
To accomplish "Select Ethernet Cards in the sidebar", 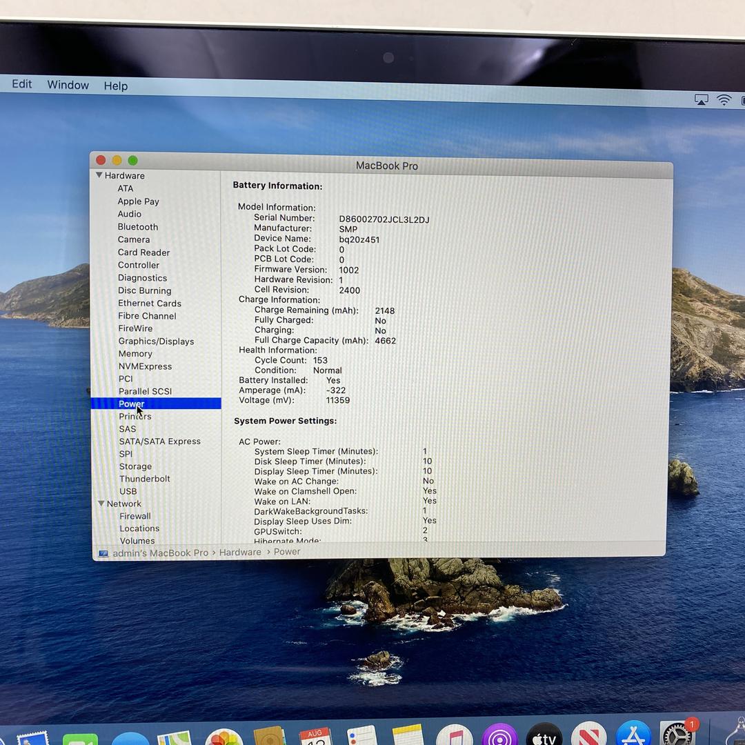I will 150,303.
